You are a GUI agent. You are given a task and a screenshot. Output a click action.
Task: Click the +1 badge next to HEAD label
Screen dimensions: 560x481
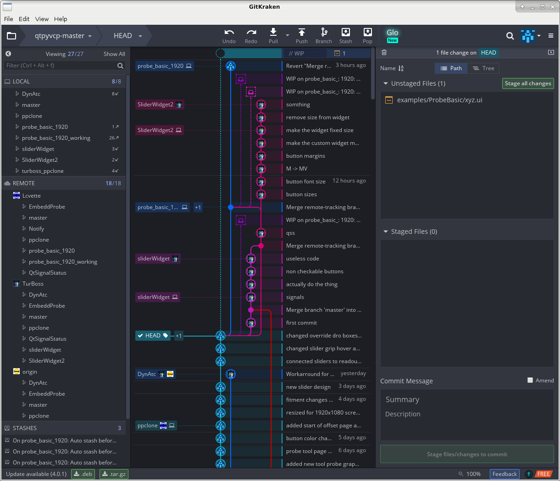[178, 336]
